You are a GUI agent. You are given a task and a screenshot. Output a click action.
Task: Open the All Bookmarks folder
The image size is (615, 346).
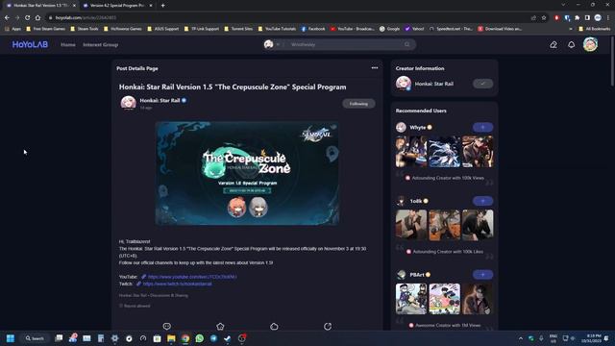coord(594,29)
